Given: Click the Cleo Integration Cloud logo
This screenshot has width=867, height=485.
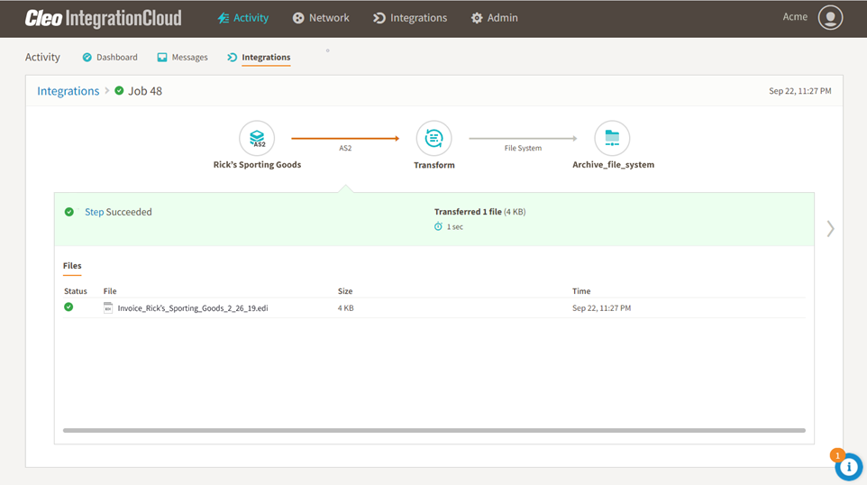Looking at the screenshot, I should [x=103, y=18].
